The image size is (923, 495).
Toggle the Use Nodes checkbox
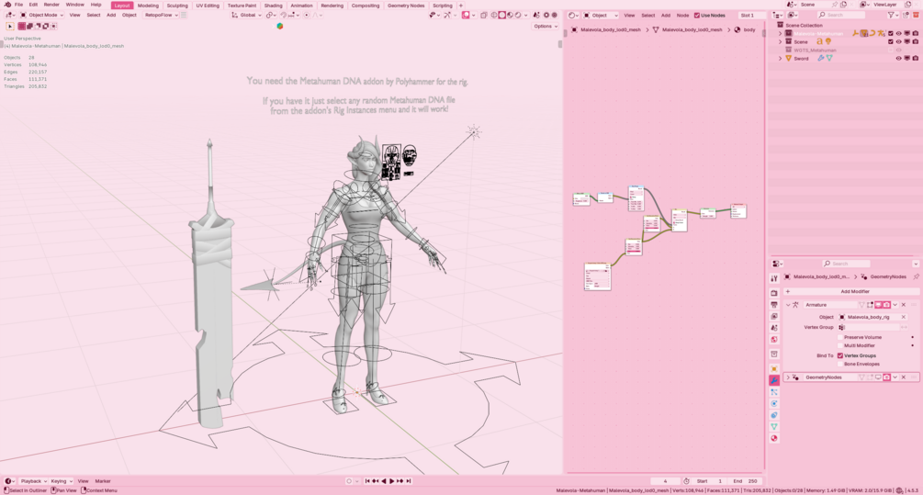tap(697, 16)
